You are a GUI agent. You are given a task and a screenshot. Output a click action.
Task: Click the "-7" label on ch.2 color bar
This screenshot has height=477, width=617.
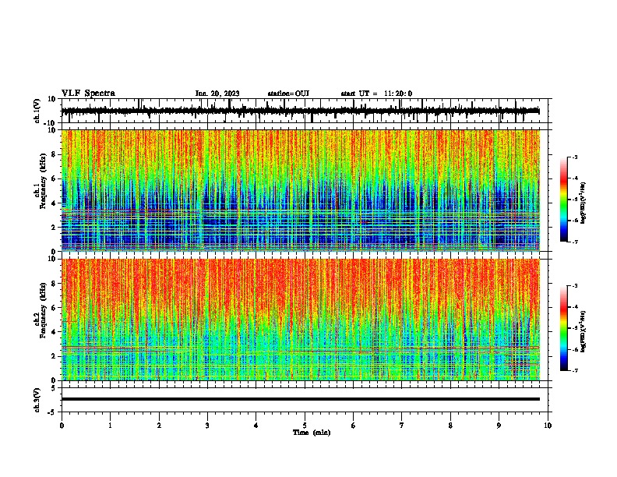coord(574,370)
